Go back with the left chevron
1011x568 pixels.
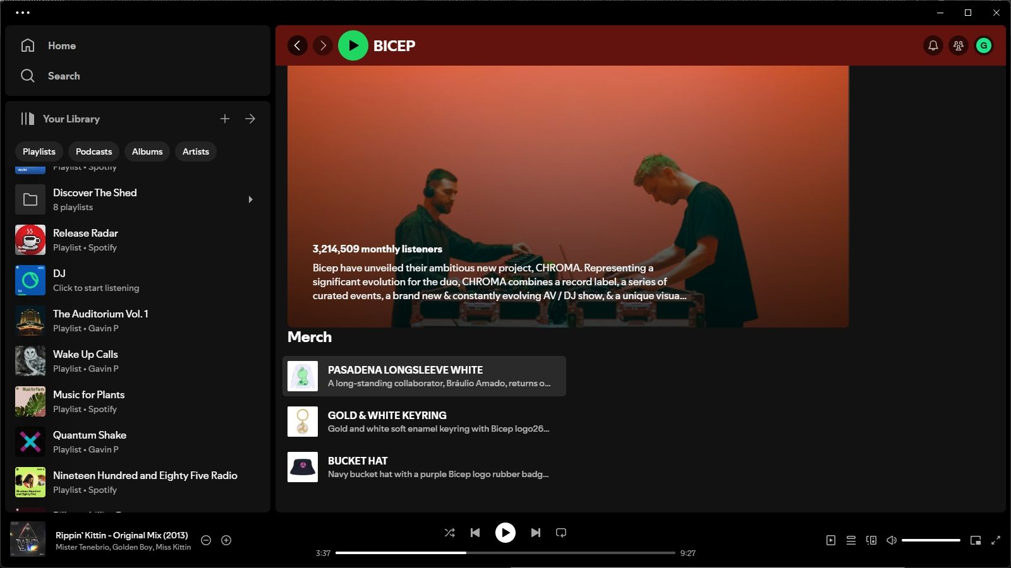[298, 45]
